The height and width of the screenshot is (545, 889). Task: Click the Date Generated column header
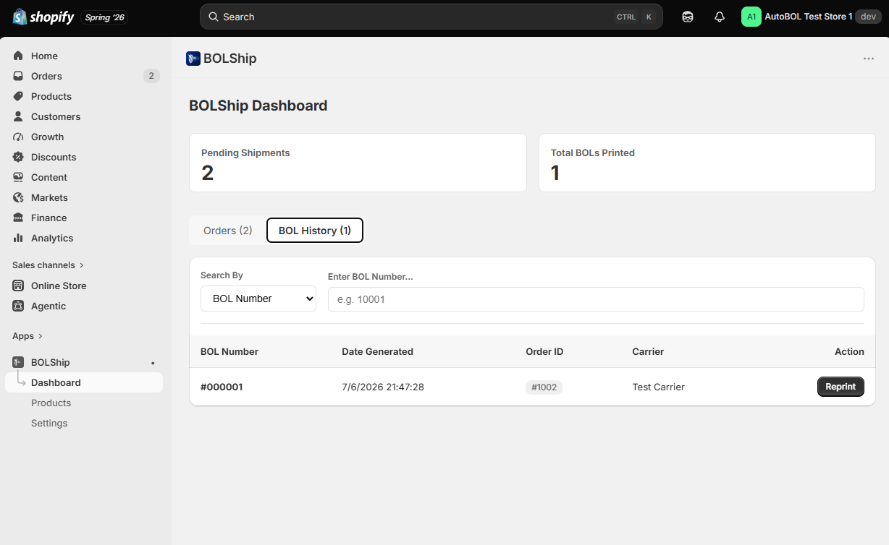377,351
